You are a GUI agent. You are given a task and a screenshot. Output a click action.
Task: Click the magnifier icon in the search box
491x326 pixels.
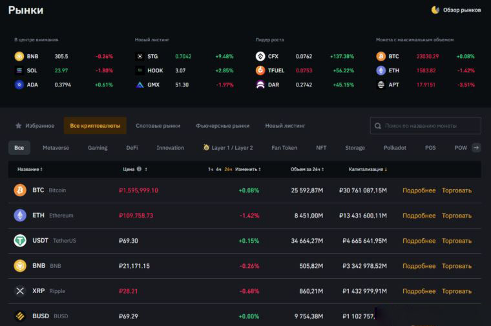378,126
